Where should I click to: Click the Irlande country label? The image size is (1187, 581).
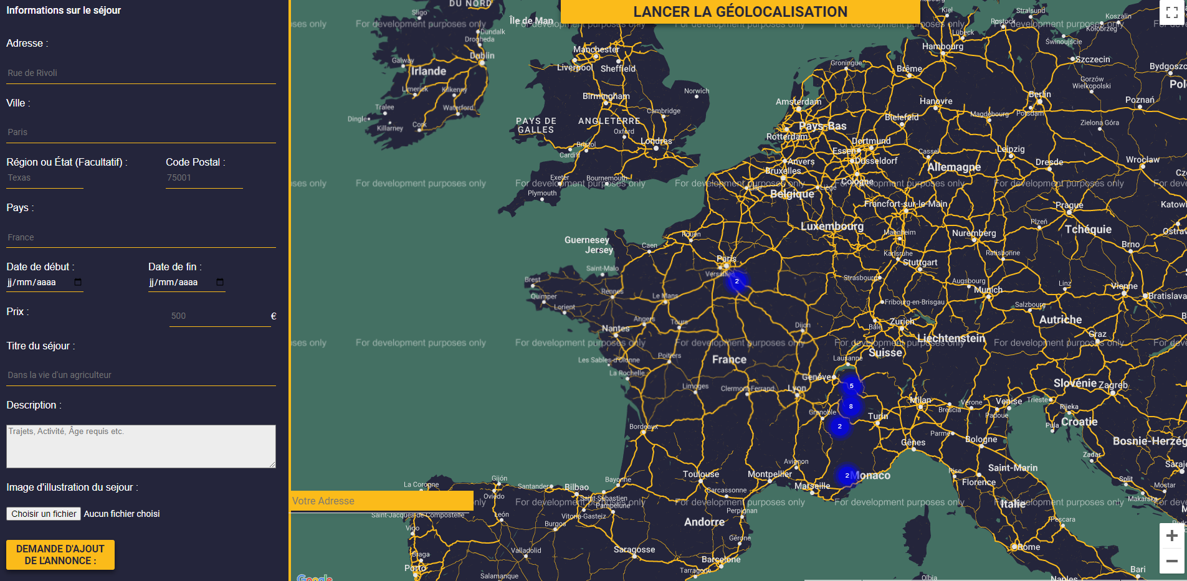click(429, 72)
